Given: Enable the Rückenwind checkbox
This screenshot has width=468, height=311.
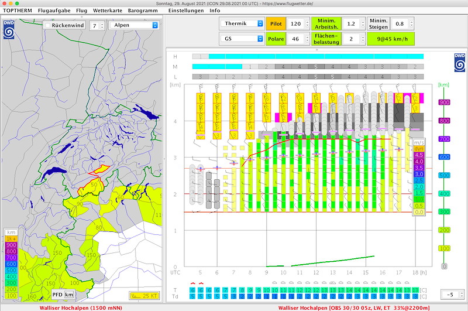Looking at the screenshot, I should pyautogui.click(x=48, y=25).
